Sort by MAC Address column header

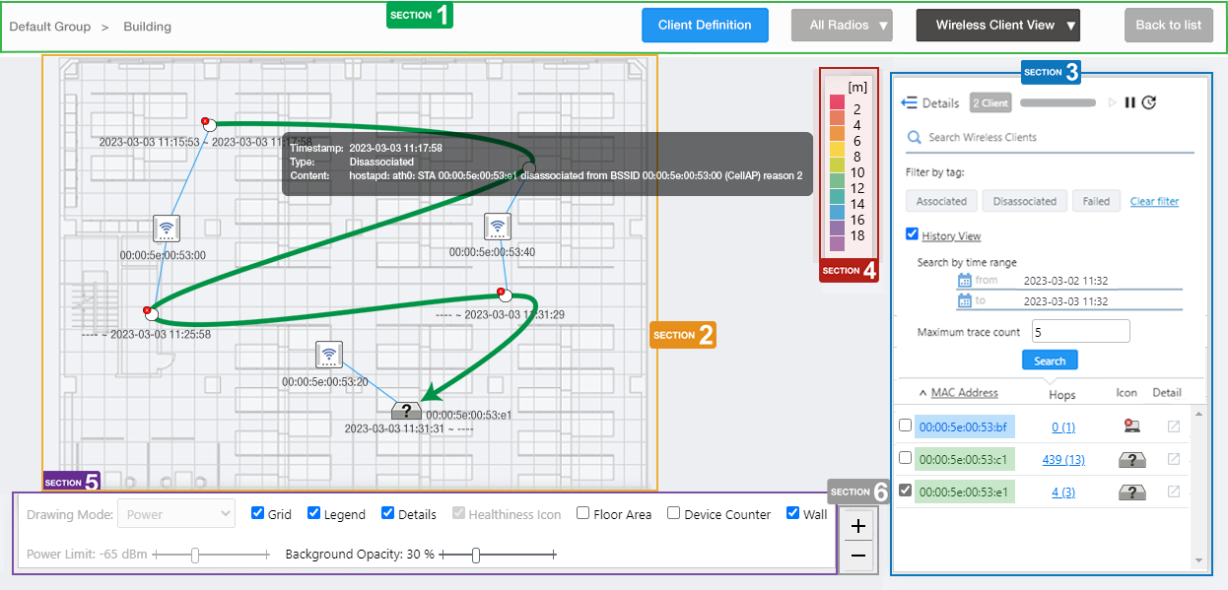coord(964,393)
